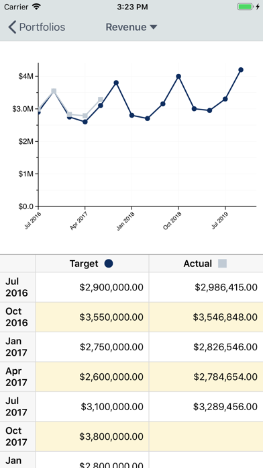This screenshot has height=468, width=263.
Task: Click the dark blue Target legend circle
Action: [x=109, y=264]
